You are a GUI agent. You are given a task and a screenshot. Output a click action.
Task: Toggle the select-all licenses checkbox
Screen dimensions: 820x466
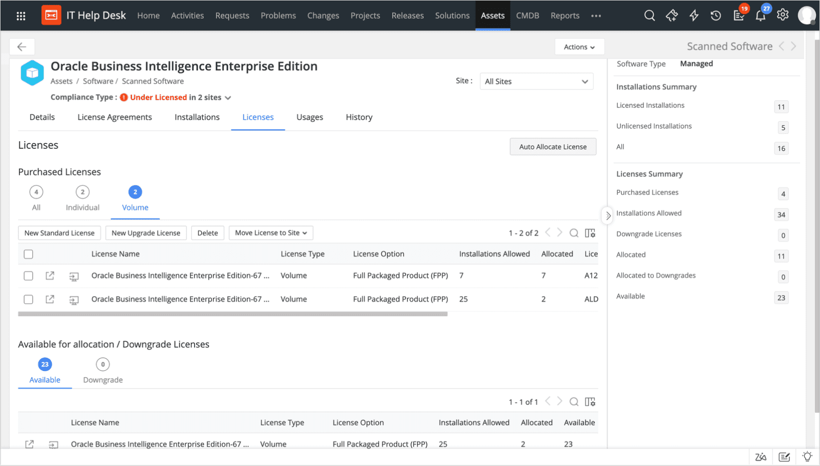point(29,254)
